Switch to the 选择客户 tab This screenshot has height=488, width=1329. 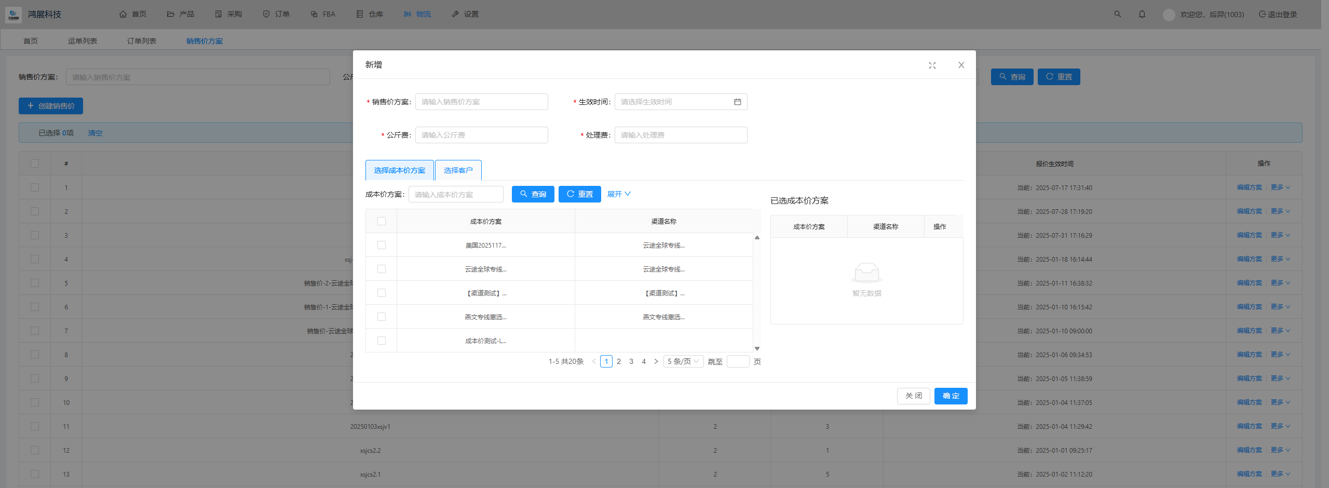coord(458,170)
